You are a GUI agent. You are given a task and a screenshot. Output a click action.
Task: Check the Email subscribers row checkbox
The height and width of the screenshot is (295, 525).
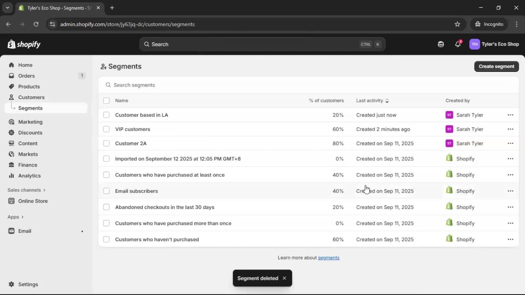[x=106, y=191]
